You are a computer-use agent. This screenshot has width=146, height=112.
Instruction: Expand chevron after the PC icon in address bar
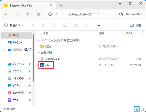coord(57,14)
